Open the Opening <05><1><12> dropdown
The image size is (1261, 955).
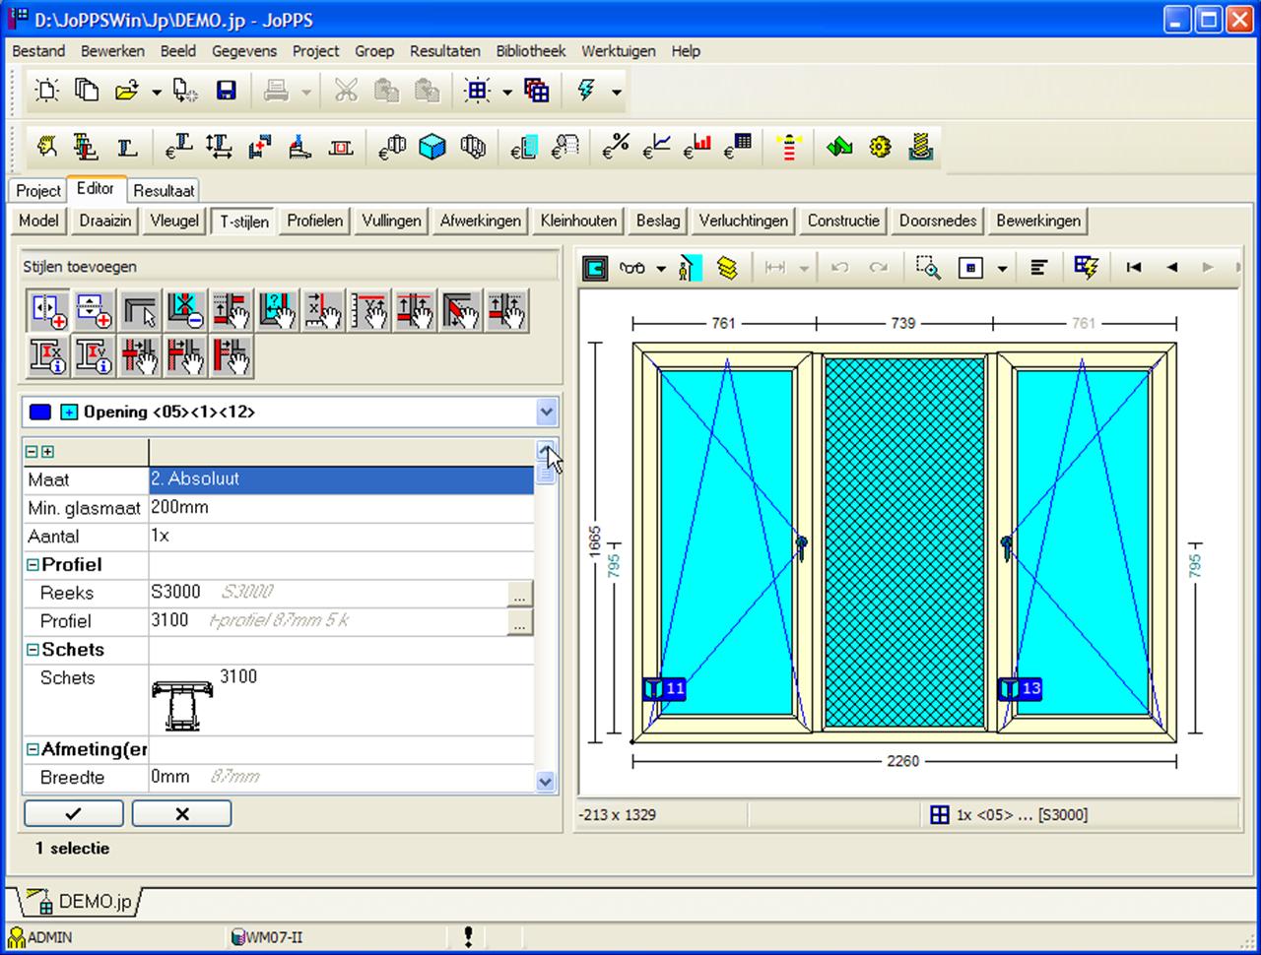pyautogui.click(x=546, y=412)
